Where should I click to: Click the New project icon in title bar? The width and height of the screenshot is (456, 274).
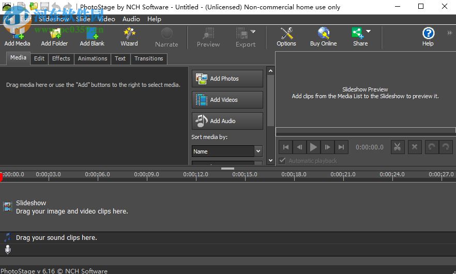(x=21, y=6)
